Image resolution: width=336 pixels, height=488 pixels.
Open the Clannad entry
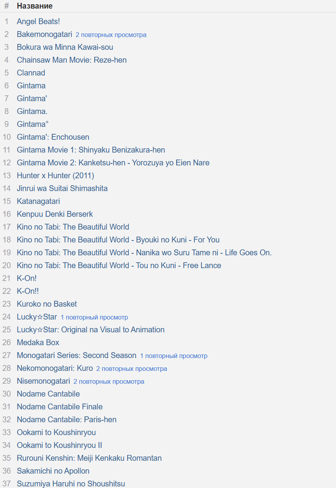[31, 73]
